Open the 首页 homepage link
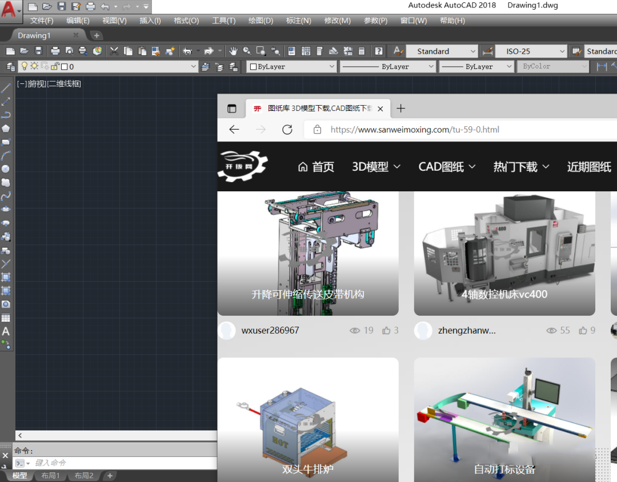 point(323,167)
